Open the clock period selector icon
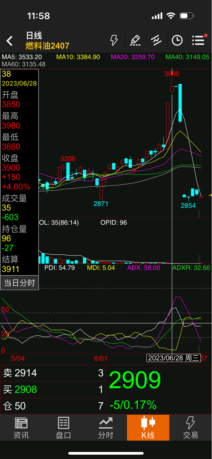 tap(177, 40)
